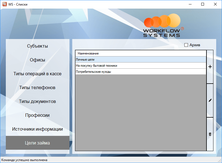
Task: Select row На покупку бытовой техники
Action: (141, 66)
